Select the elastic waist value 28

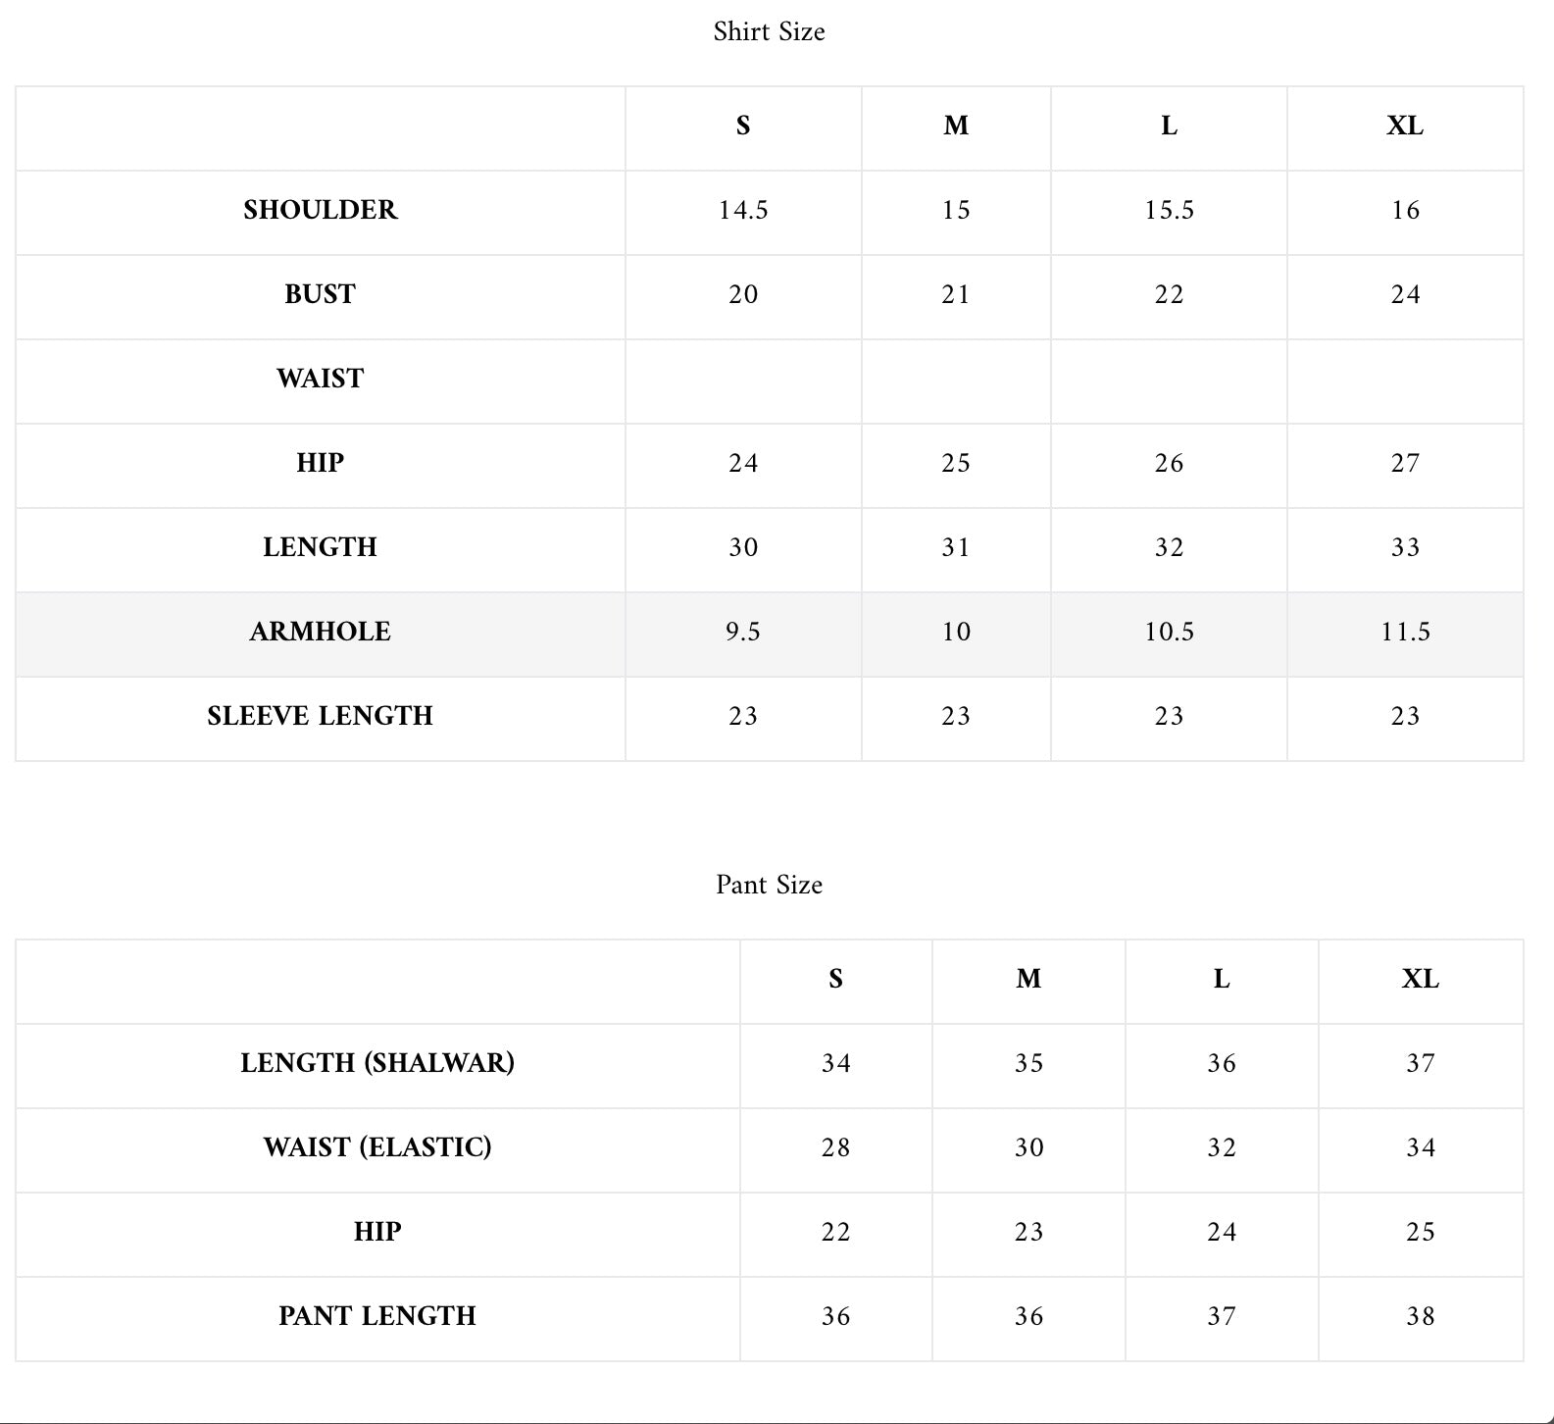click(835, 1147)
